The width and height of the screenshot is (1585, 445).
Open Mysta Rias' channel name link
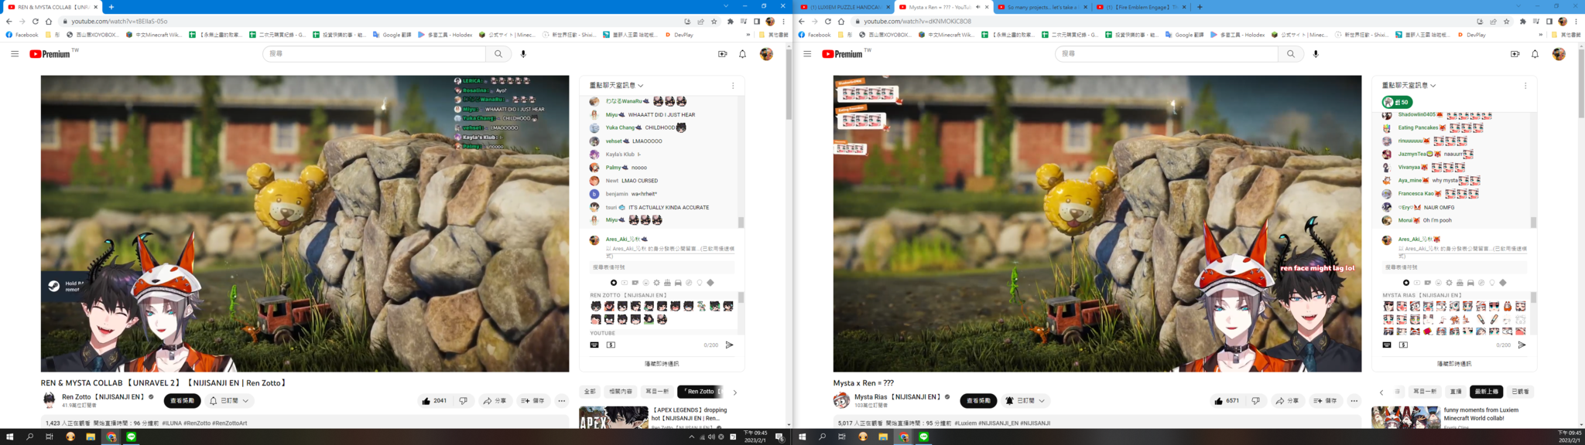[x=898, y=397]
